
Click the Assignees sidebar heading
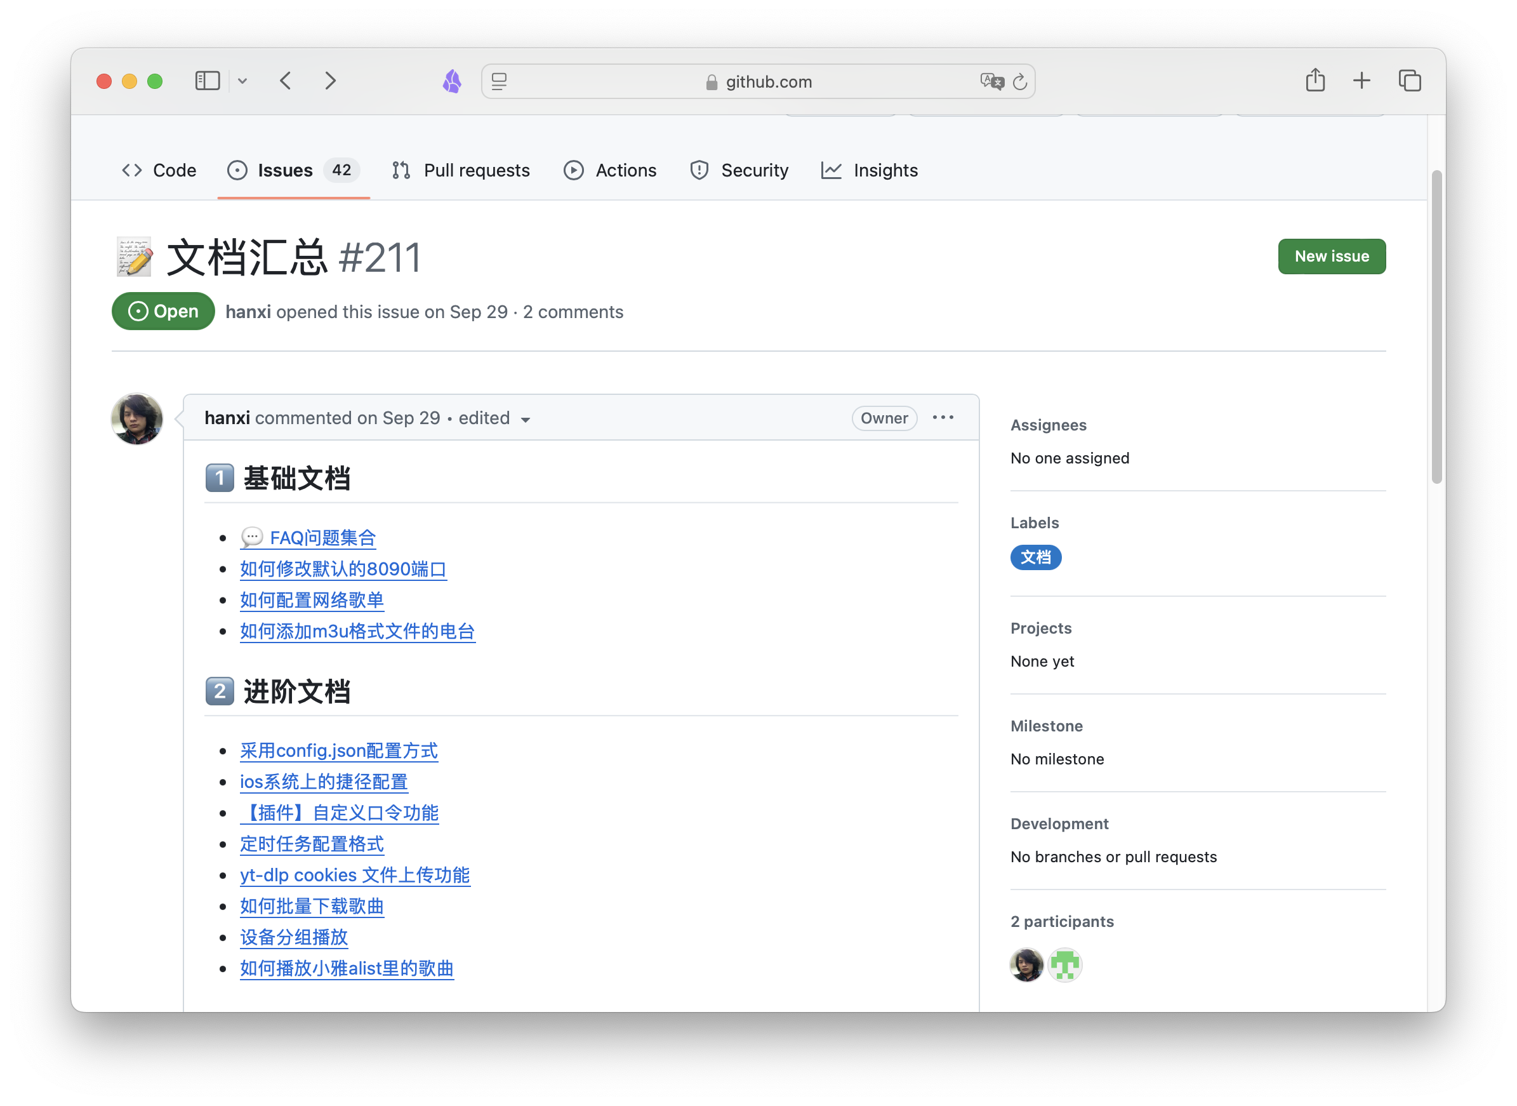(x=1048, y=425)
